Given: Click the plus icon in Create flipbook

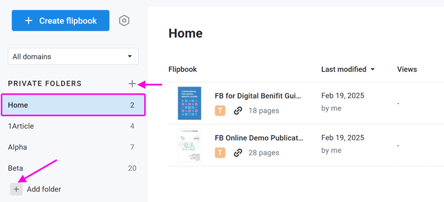Looking at the screenshot, I should click(28, 21).
